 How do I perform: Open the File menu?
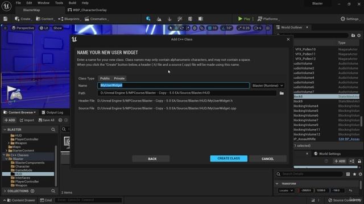point(18,3)
